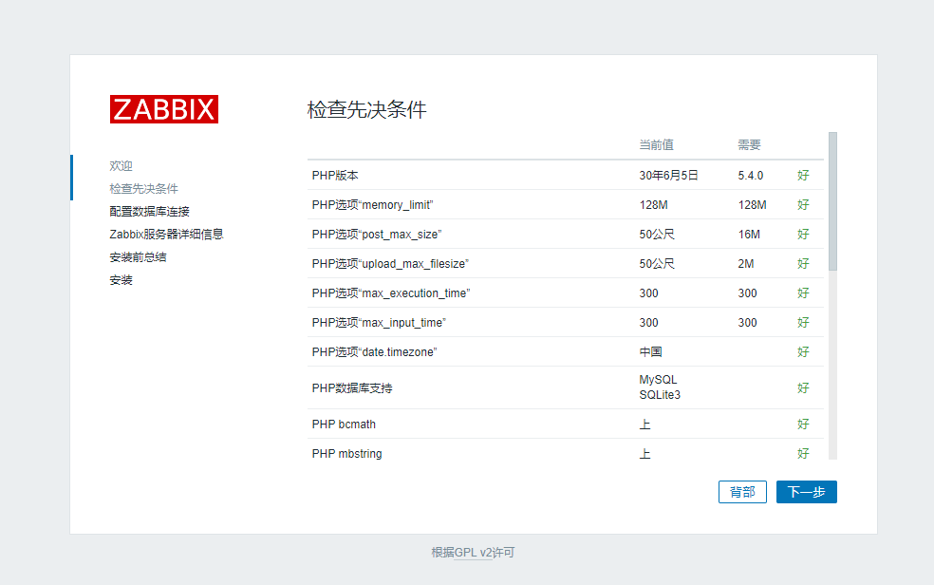Click 好 status in date.timezone row
The image size is (934, 585).
[803, 352]
